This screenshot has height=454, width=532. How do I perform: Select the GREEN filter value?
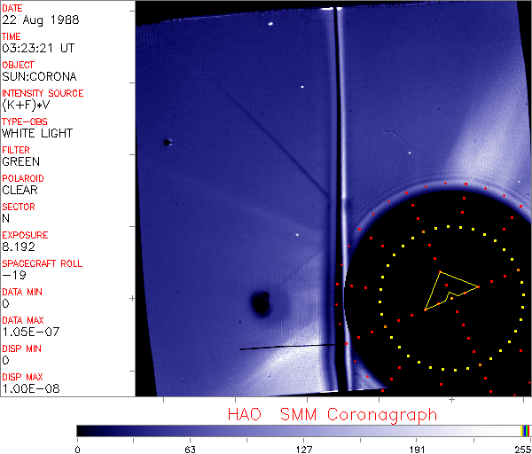click(x=20, y=161)
